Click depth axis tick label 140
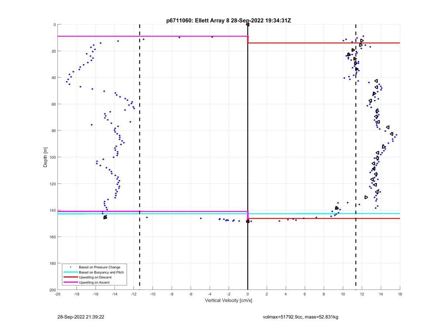This screenshot has height=326, width=442. 52,210
